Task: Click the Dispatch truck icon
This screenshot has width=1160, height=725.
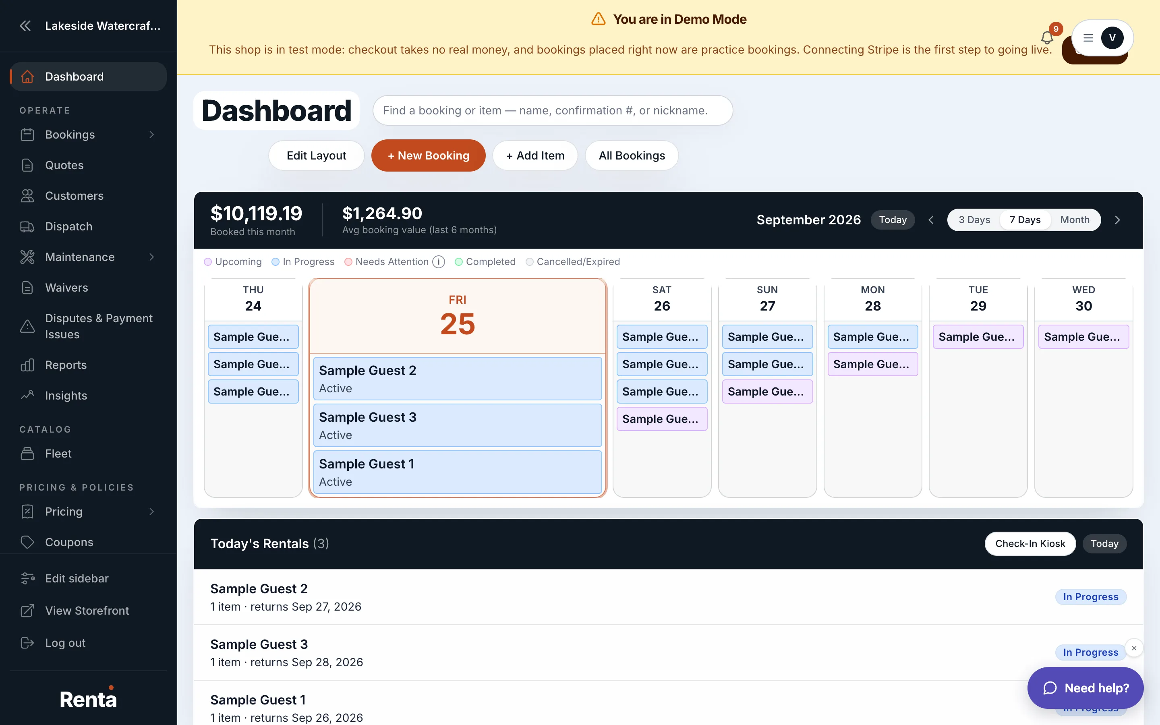Action: coord(27,226)
